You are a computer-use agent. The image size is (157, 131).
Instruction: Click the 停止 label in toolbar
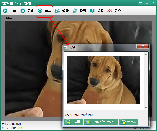coord(31,11)
